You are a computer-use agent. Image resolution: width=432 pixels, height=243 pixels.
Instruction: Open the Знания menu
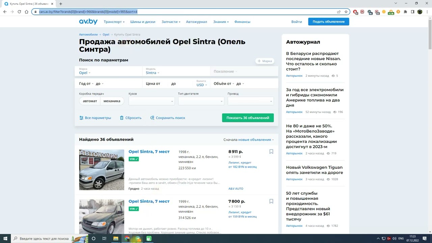click(221, 22)
